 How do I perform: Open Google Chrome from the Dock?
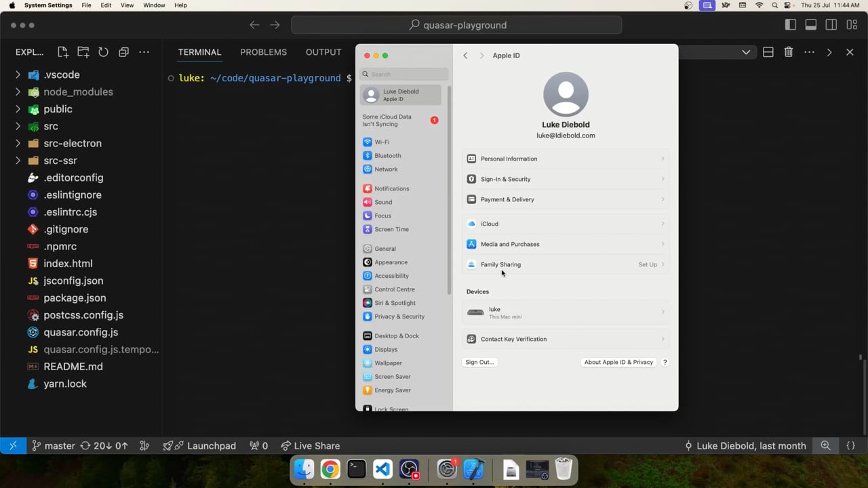pyautogui.click(x=330, y=469)
